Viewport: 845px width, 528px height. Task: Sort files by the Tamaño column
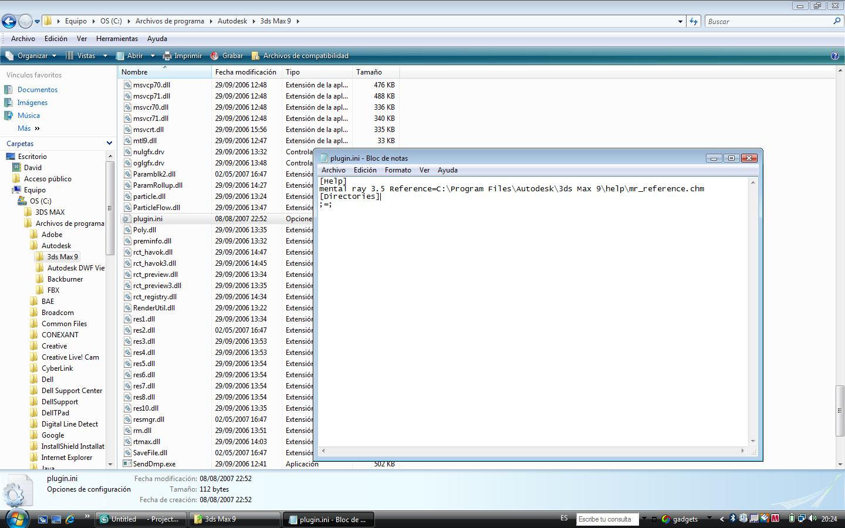click(x=376, y=72)
